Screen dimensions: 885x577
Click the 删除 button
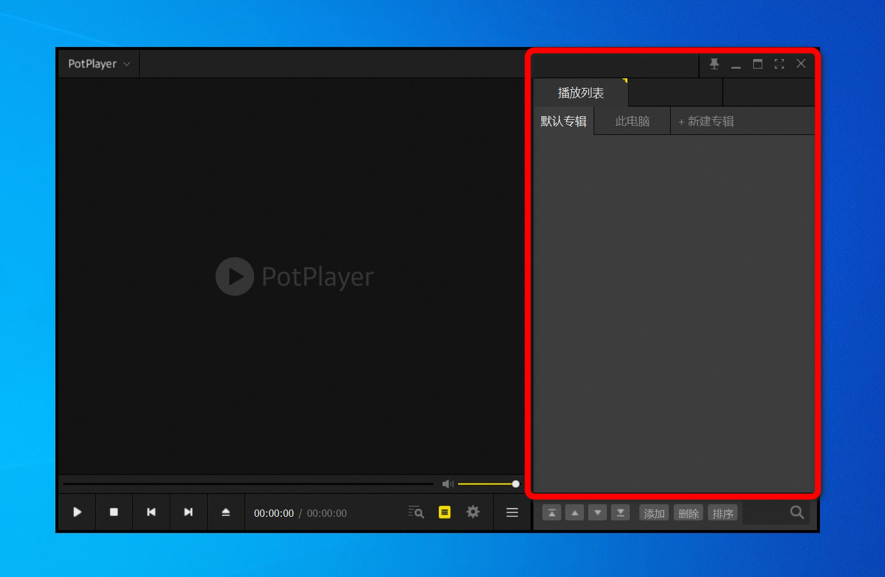(688, 513)
